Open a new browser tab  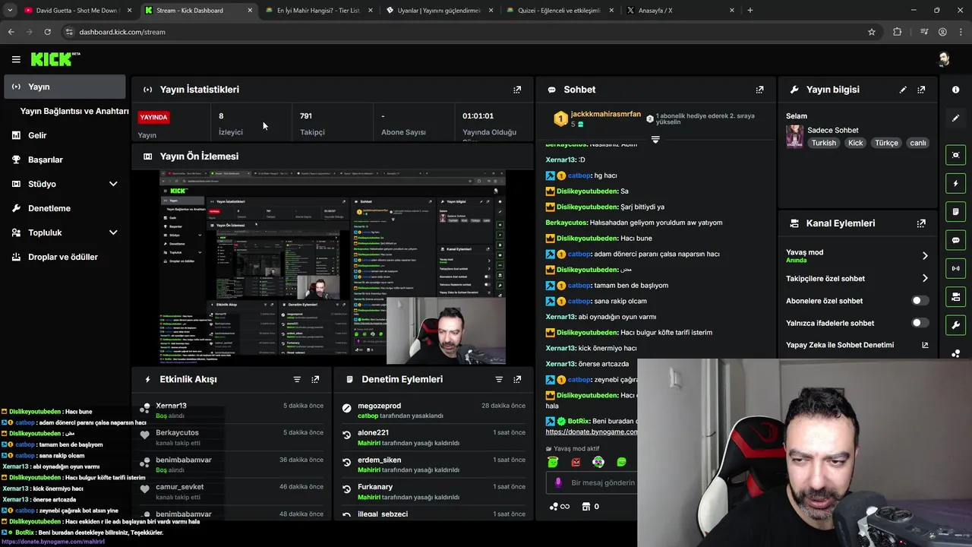tap(750, 11)
